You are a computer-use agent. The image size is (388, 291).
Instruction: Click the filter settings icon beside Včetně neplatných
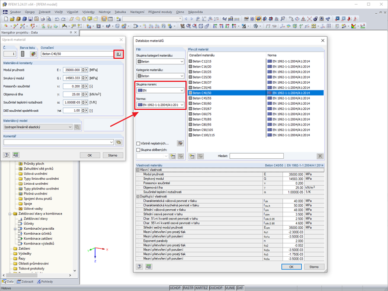180,143
